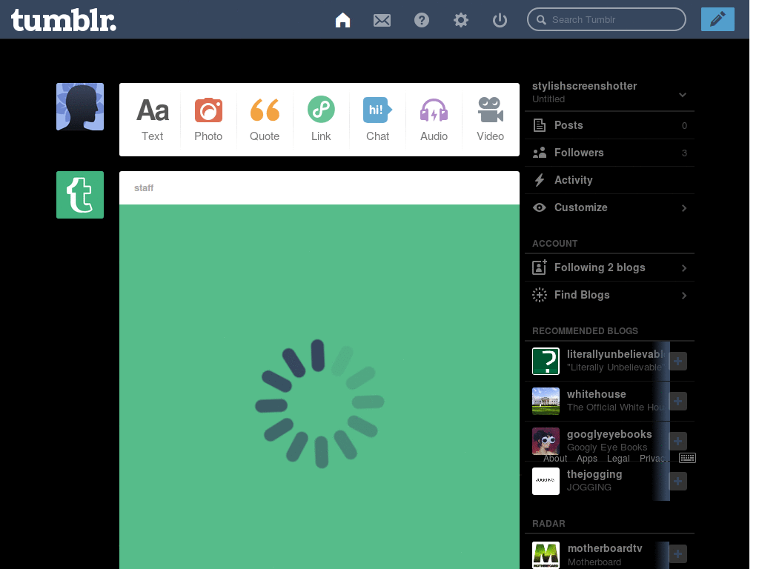Follow thejogging with its plus button
The image size is (759, 569).
tap(677, 481)
